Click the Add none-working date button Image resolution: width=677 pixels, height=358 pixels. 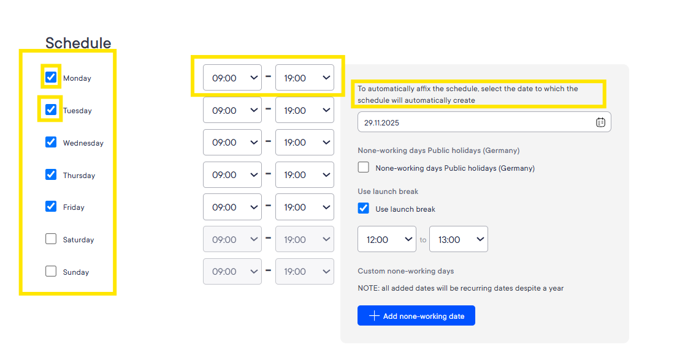pos(416,316)
